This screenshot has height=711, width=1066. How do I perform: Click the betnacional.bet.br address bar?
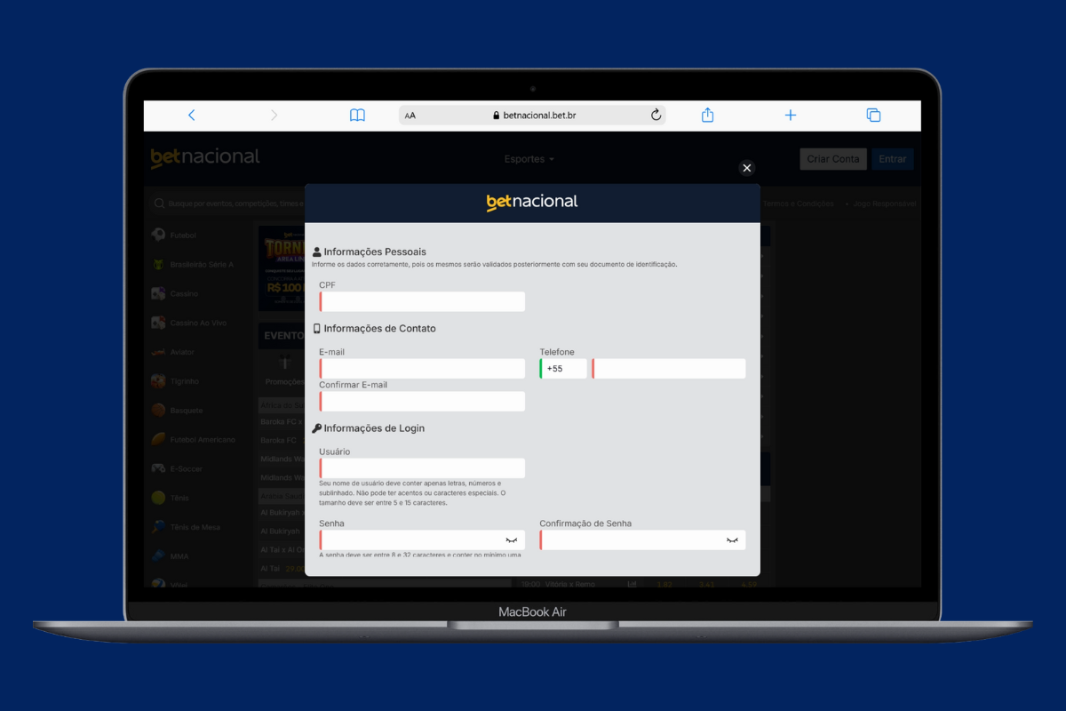[533, 116]
